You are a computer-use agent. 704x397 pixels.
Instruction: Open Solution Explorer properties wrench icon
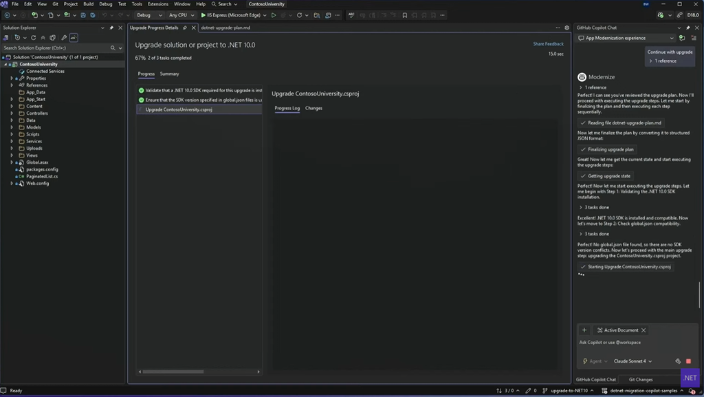(63, 38)
